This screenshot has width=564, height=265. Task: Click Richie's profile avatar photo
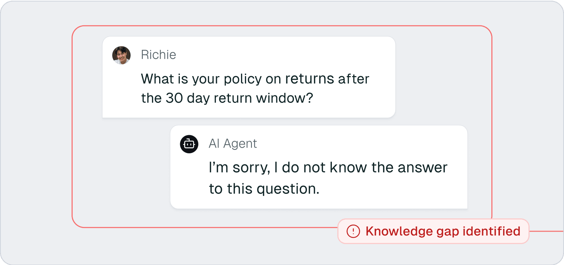point(121,55)
